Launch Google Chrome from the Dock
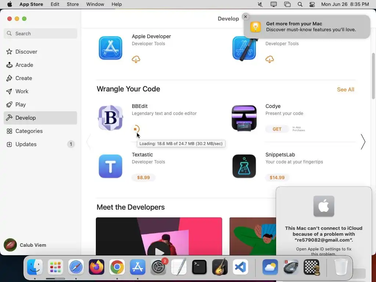376x282 pixels. point(117,267)
